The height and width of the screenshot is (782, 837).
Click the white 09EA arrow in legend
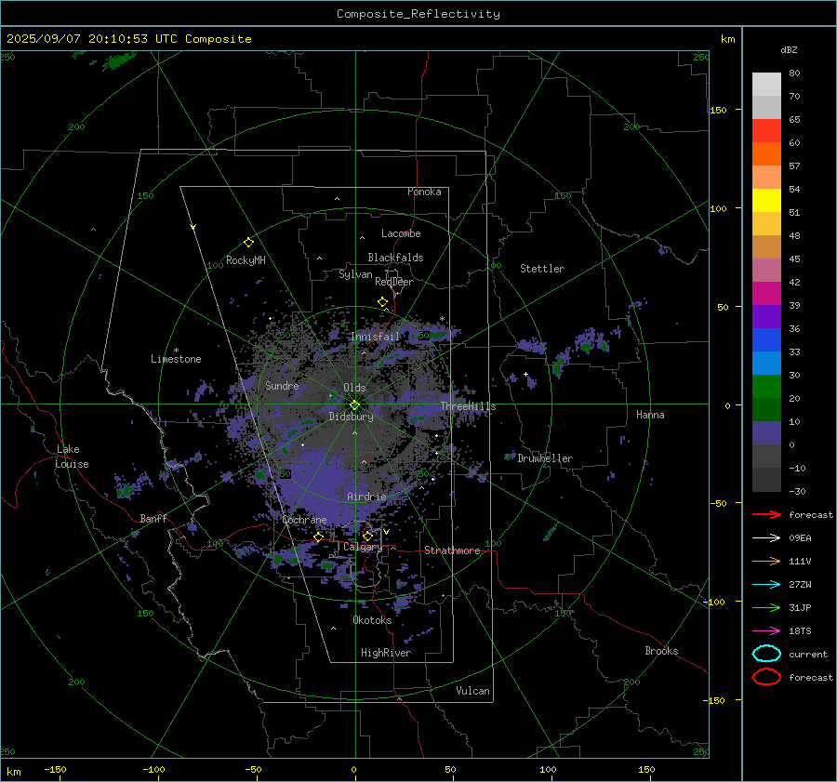766,537
